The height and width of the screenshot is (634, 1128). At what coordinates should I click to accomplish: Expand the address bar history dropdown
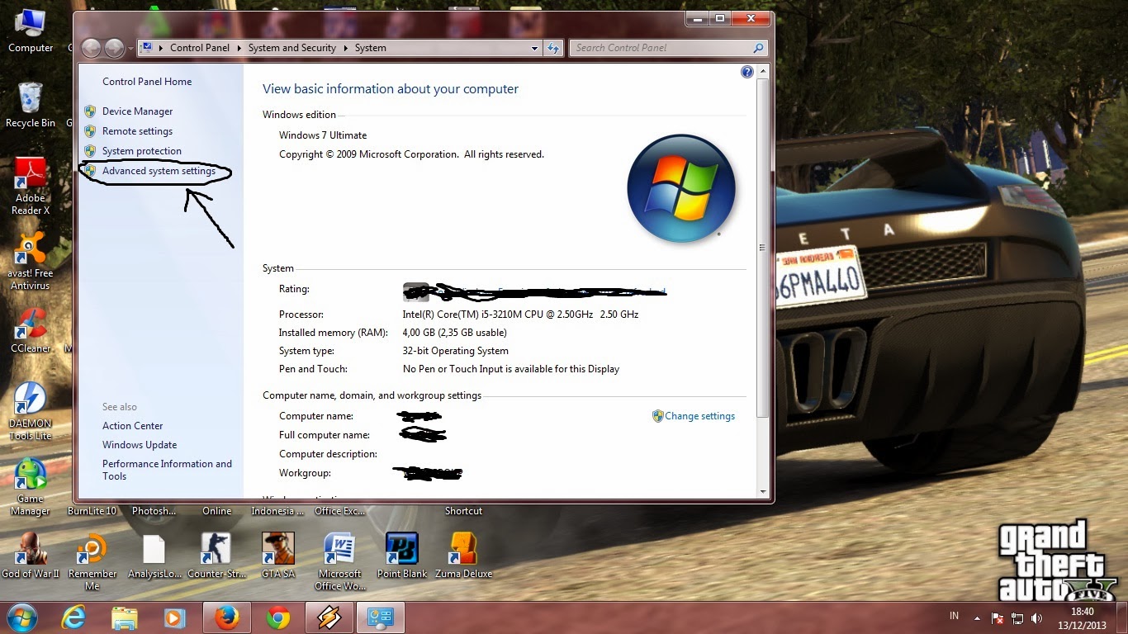coord(535,48)
